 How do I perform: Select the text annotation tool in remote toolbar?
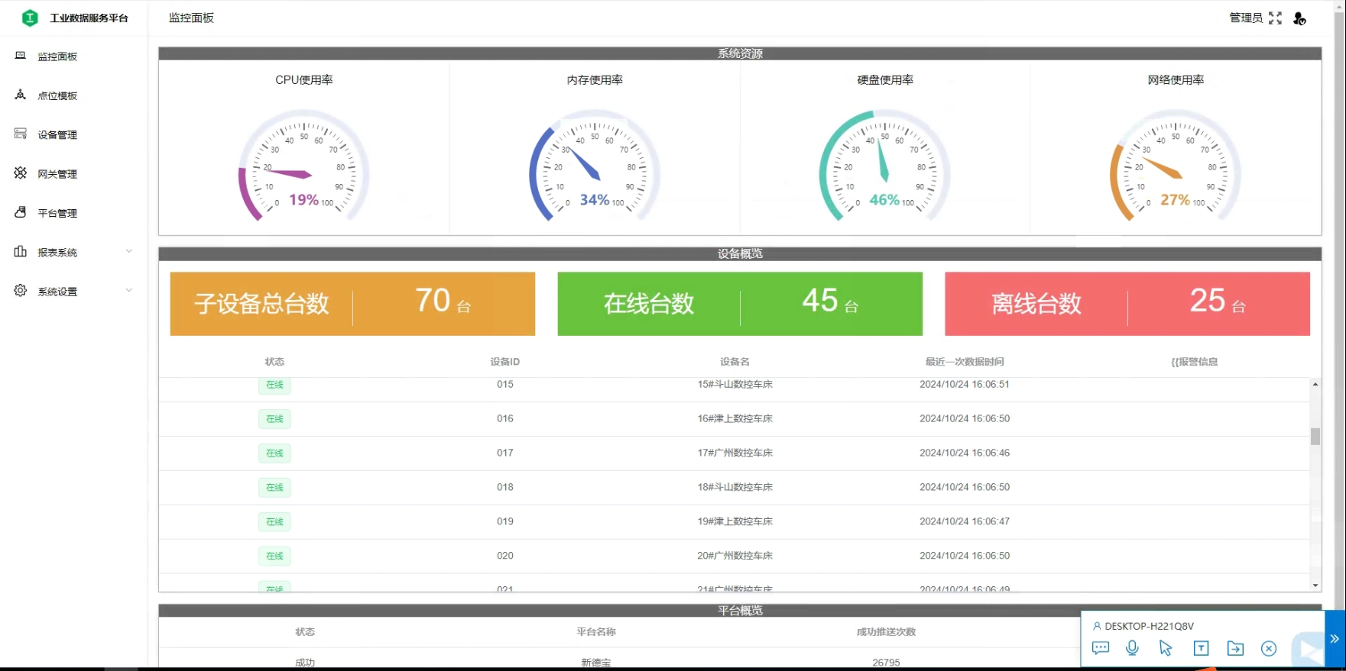pyautogui.click(x=1201, y=648)
